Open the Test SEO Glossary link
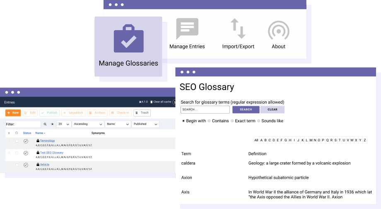Viewport: 381px width, 209px height. pyautogui.click(x=51, y=153)
